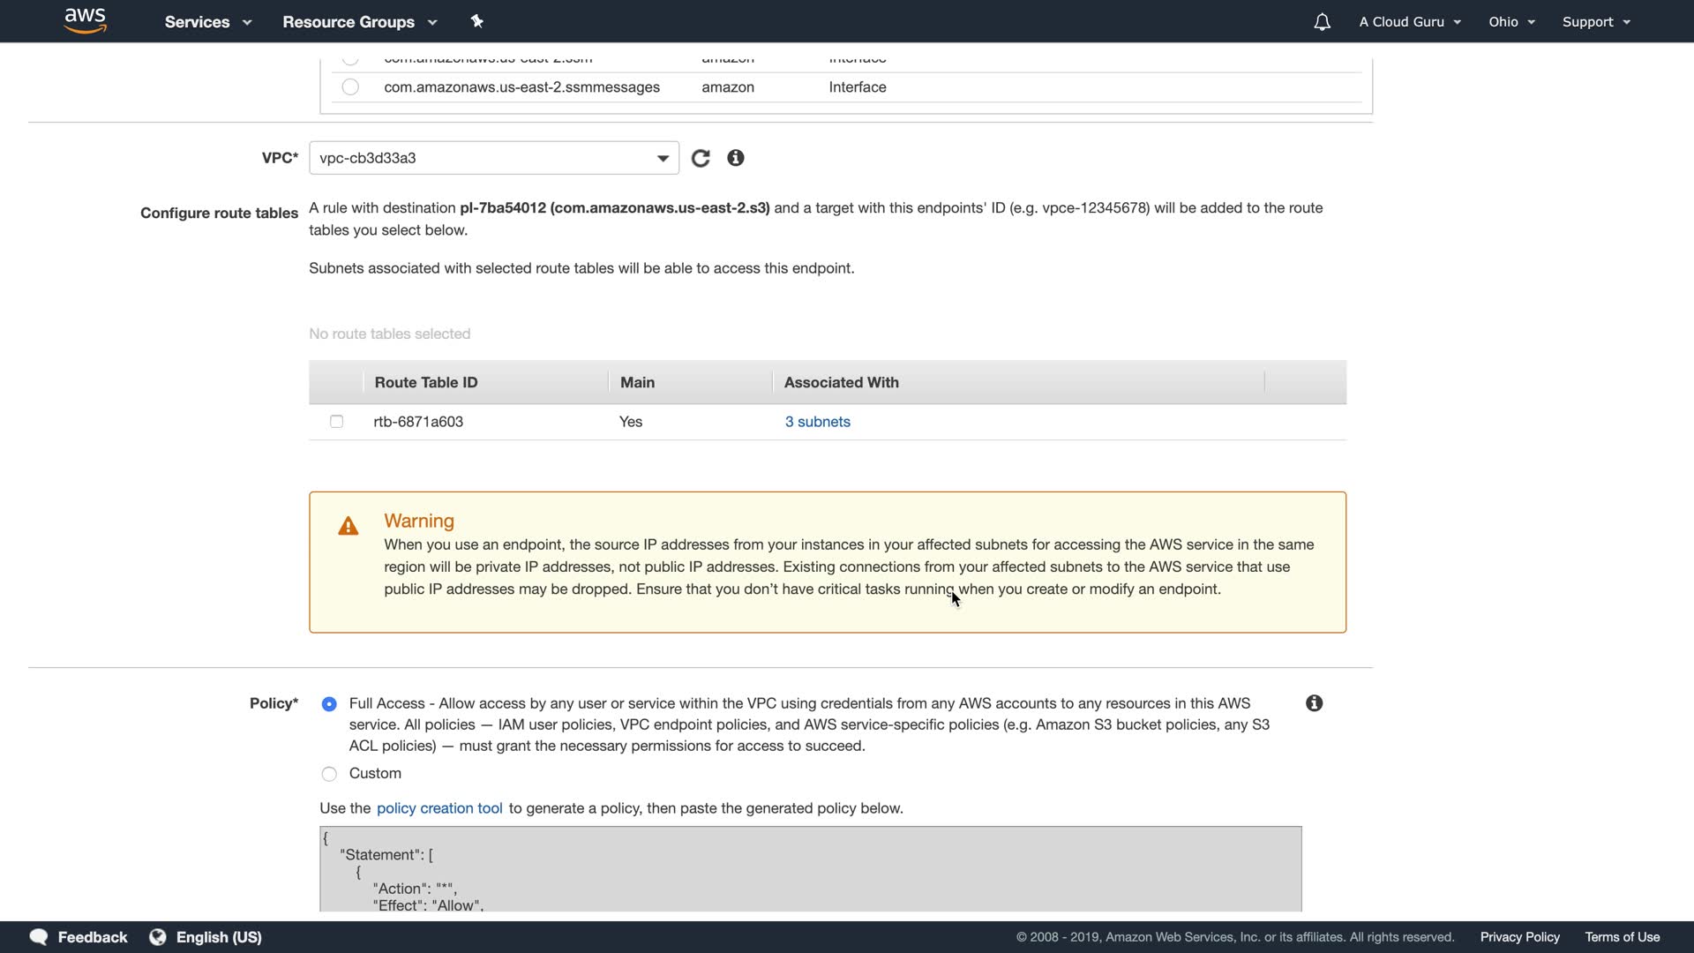This screenshot has height=953, width=1694.
Task: Open the VPC dropdown vpc-cb3d33a3
Action: coord(493,158)
